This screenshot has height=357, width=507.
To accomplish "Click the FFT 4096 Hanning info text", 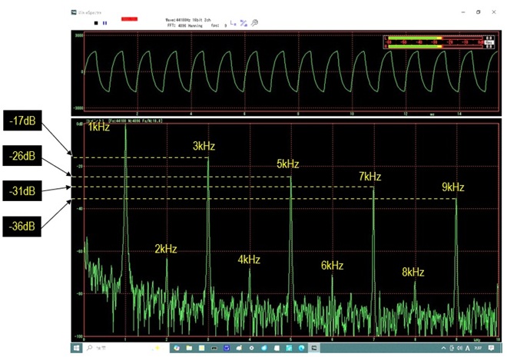I will coord(187,25).
